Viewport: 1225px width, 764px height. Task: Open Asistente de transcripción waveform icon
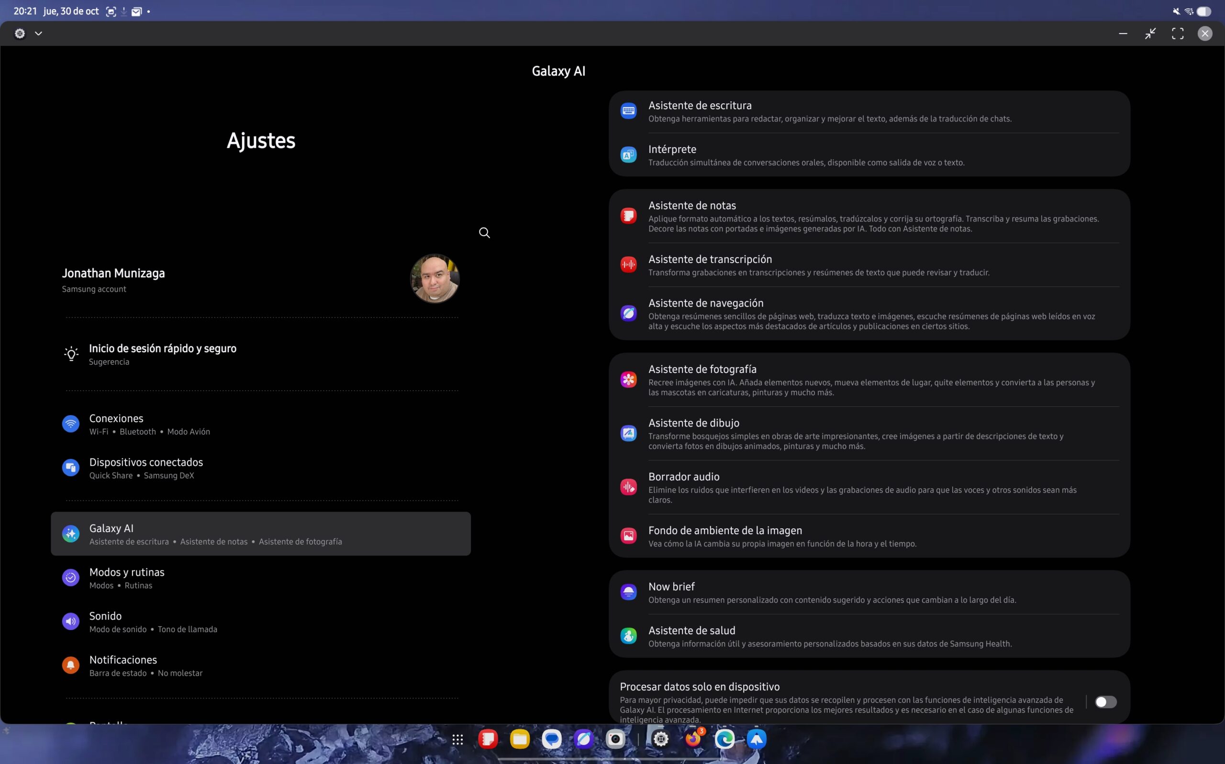(x=628, y=264)
